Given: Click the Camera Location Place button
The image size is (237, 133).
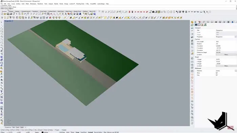Looking at the screenshot, I should (x=226, y=55).
